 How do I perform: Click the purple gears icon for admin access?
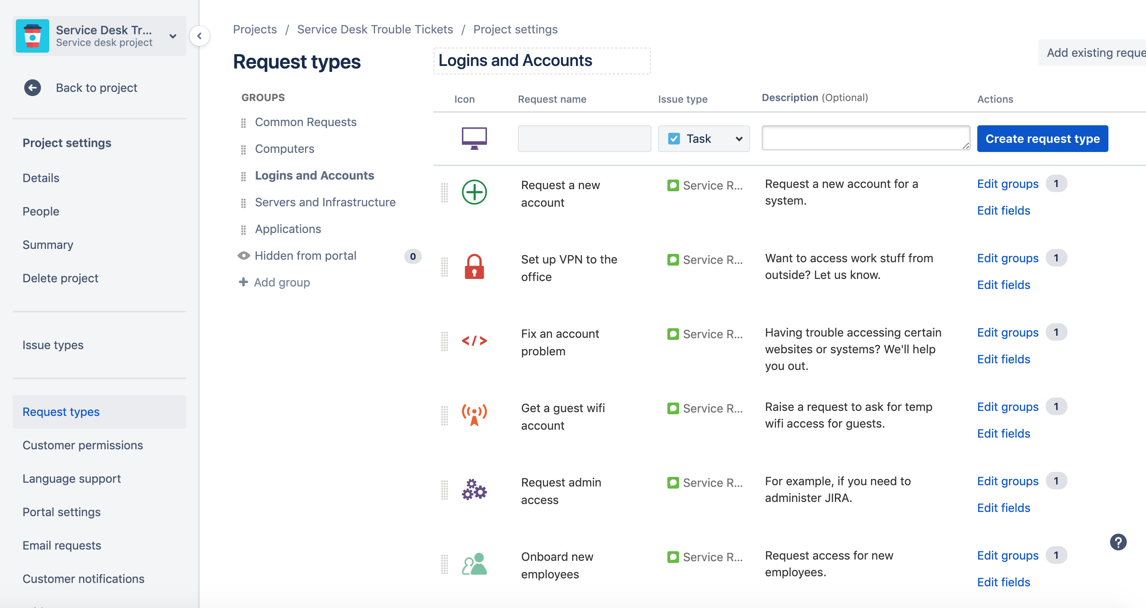click(x=474, y=489)
